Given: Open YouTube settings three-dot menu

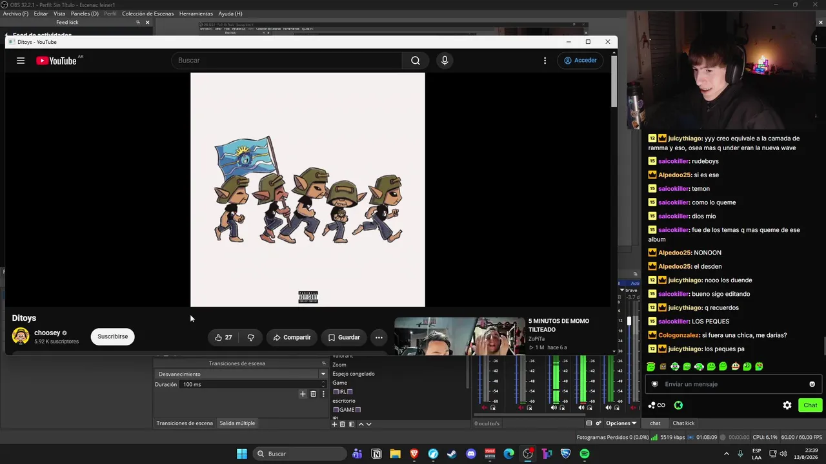Looking at the screenshot, I should tap(545, 61).
